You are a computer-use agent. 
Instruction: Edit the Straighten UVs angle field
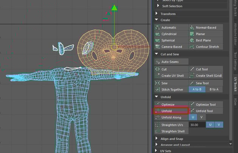coord(196,124)
